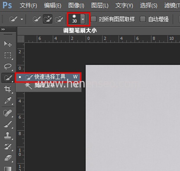This screenshot has height=171, width=180.
Task: Select the Spot Healing Brush tool
Action: click(x=8, y=113)
